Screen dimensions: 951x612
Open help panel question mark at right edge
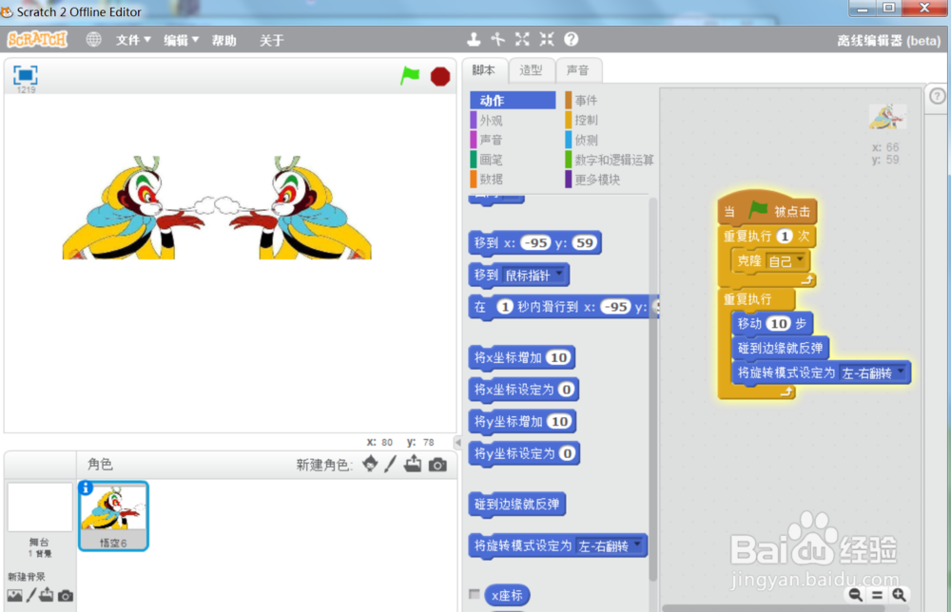click(x=937, y=96)
